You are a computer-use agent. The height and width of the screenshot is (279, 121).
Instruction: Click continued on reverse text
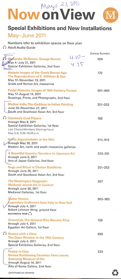tap(21, 272)
